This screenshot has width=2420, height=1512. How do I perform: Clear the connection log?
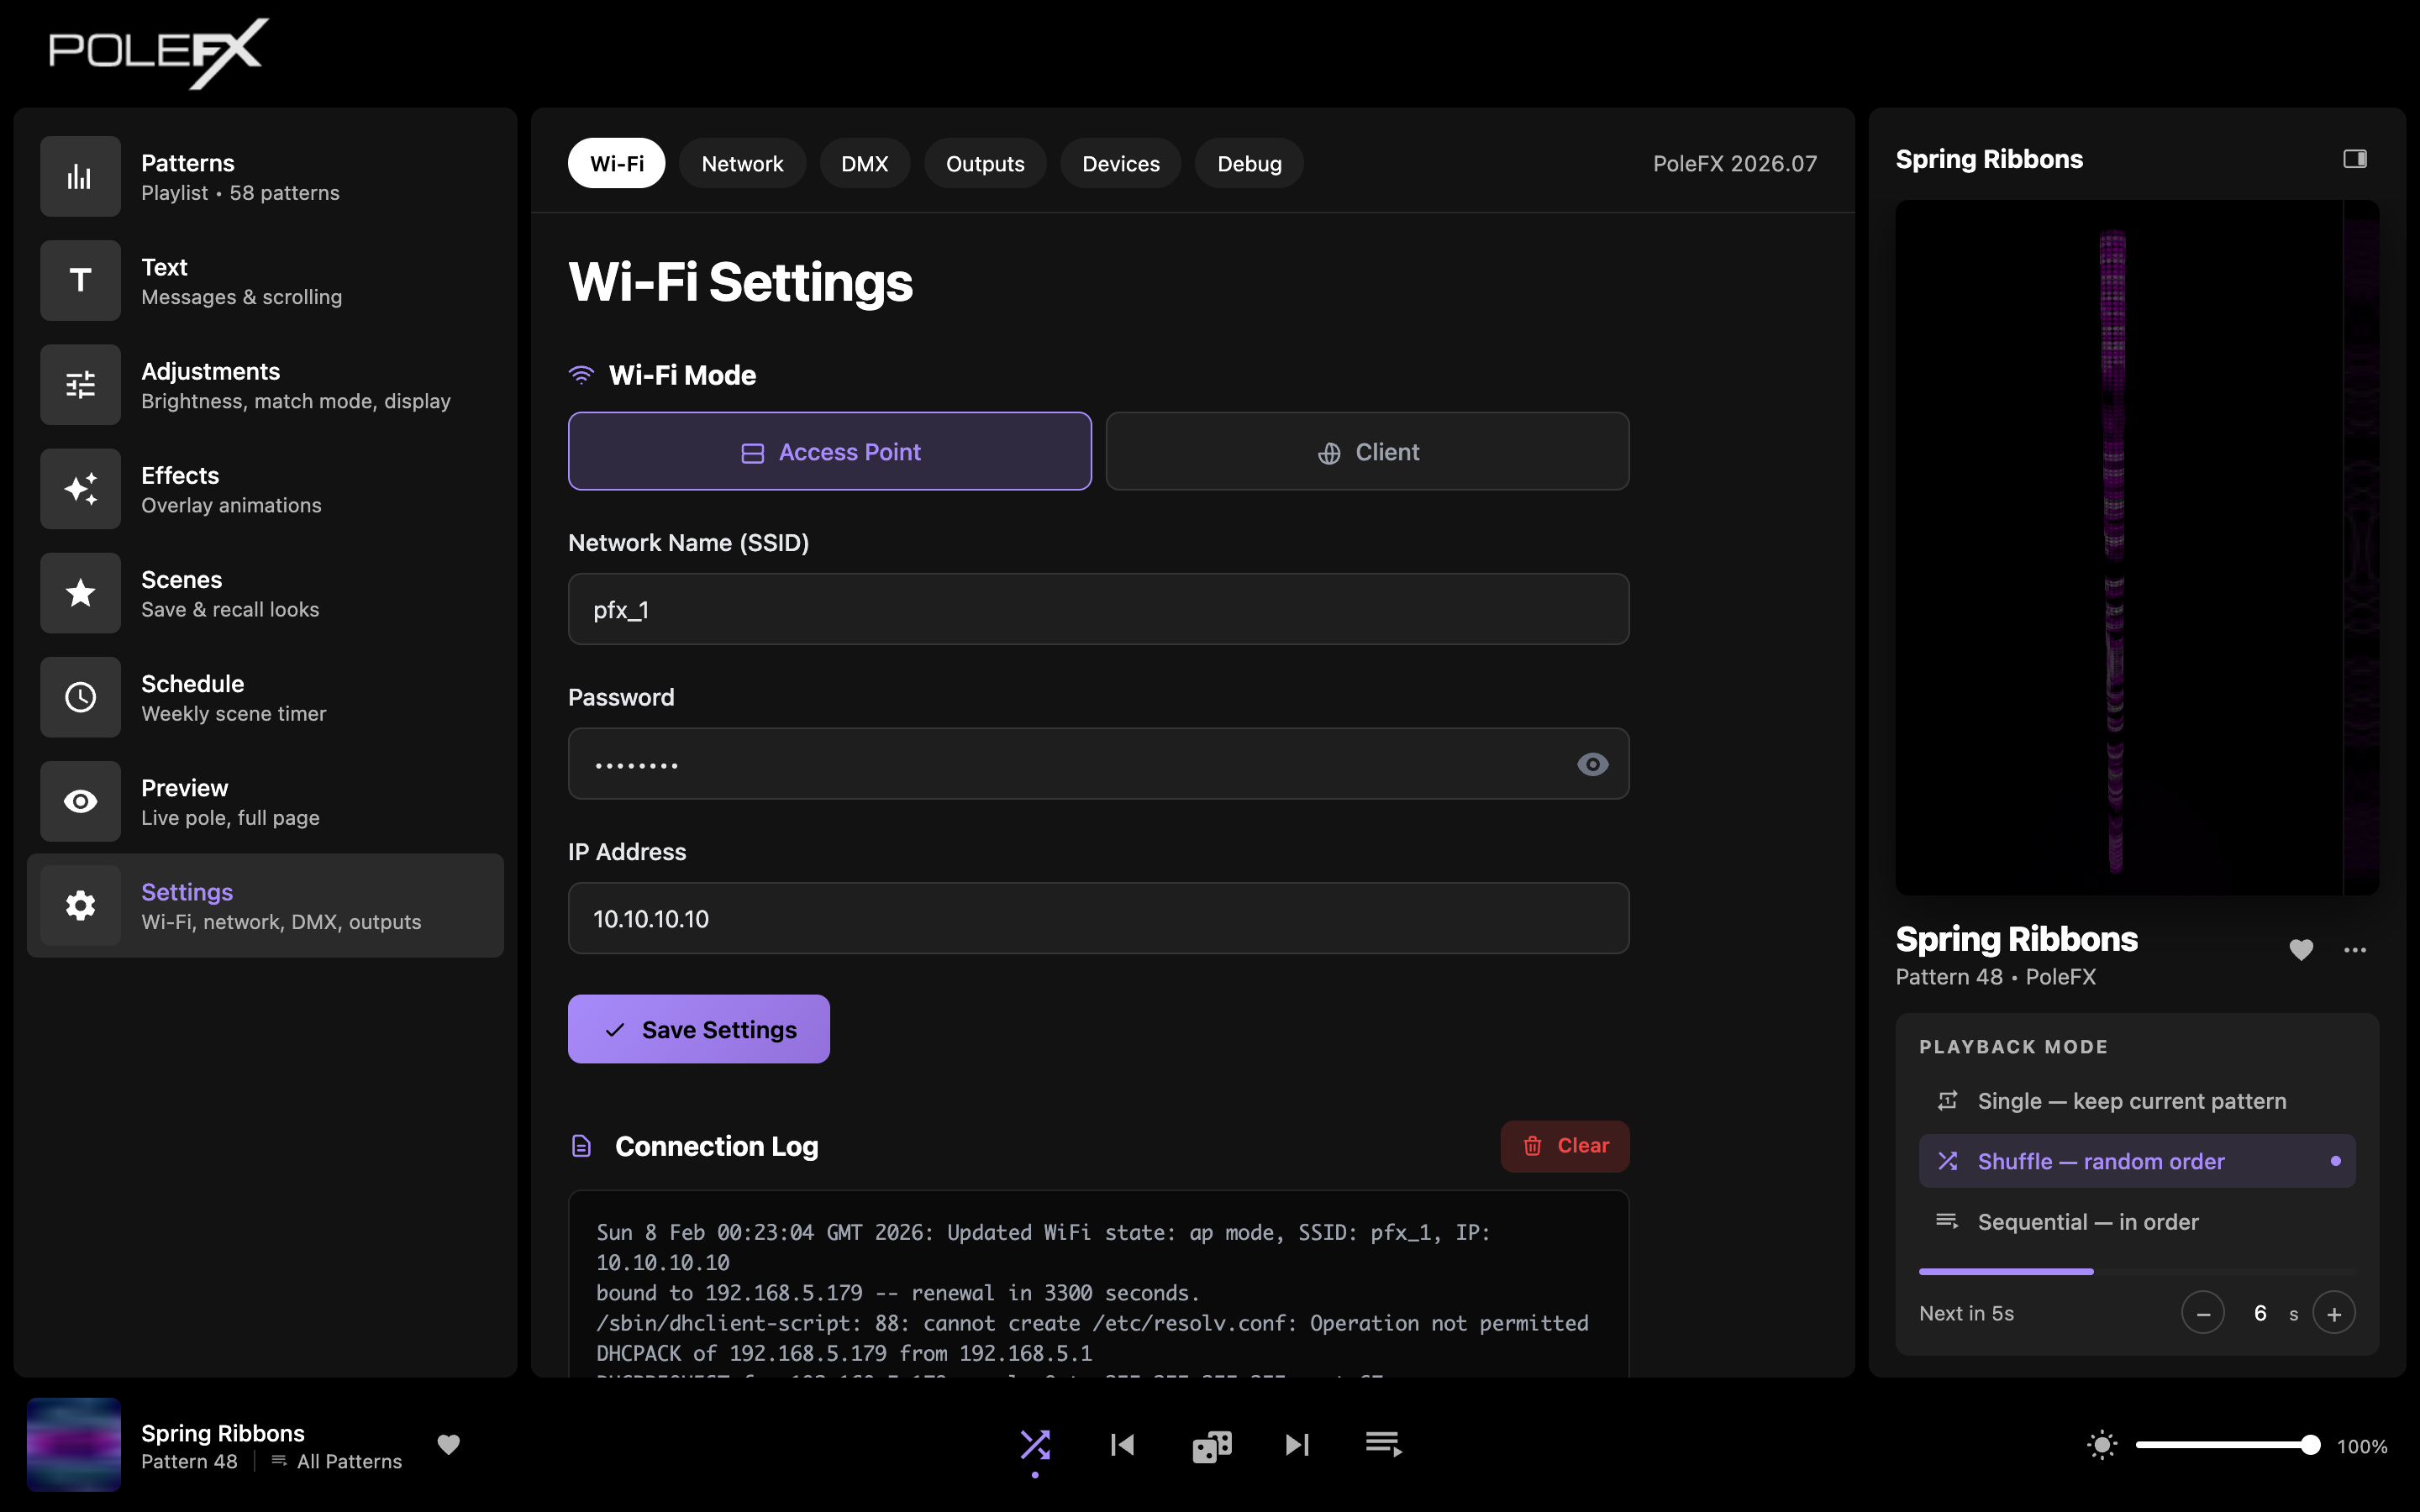(1564, 1146)
